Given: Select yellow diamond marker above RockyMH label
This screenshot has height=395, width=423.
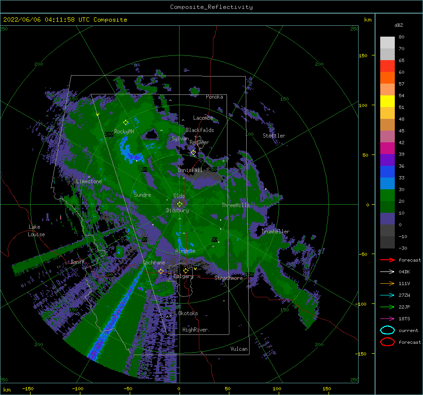Looking at the screenshot, I should click(x=125, y=123).
